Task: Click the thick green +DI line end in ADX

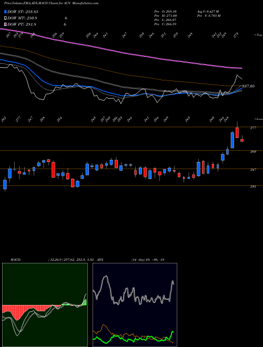Action: click(173, 332)
